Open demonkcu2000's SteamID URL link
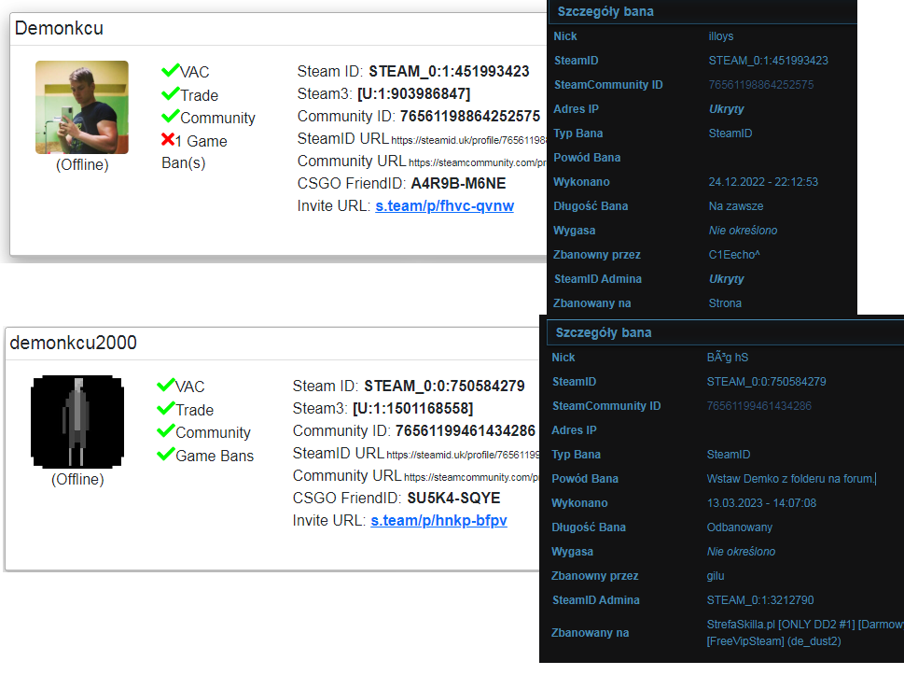This screenshot has height=689, width=904. [x=463, y=455]
